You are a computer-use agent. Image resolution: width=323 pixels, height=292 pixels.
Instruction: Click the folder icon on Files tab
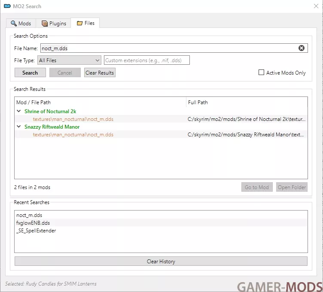79,23
